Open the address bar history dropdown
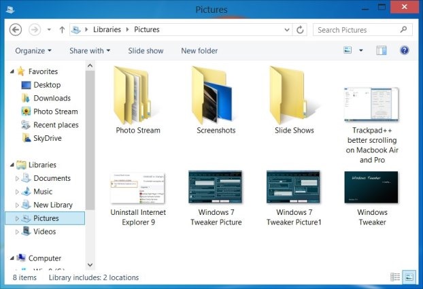Image resolution: width=423 pixels, height=289 pixels. pyautogui.click(x=287, y=30)
